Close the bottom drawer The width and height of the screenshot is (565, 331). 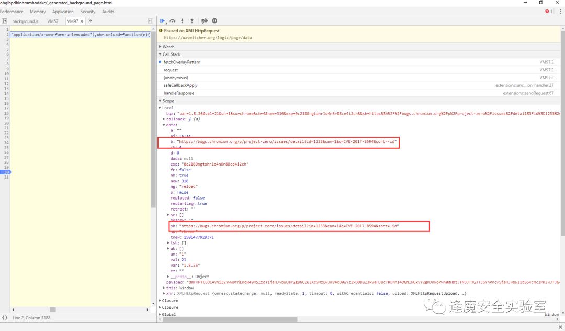click(x=560, y=327)
